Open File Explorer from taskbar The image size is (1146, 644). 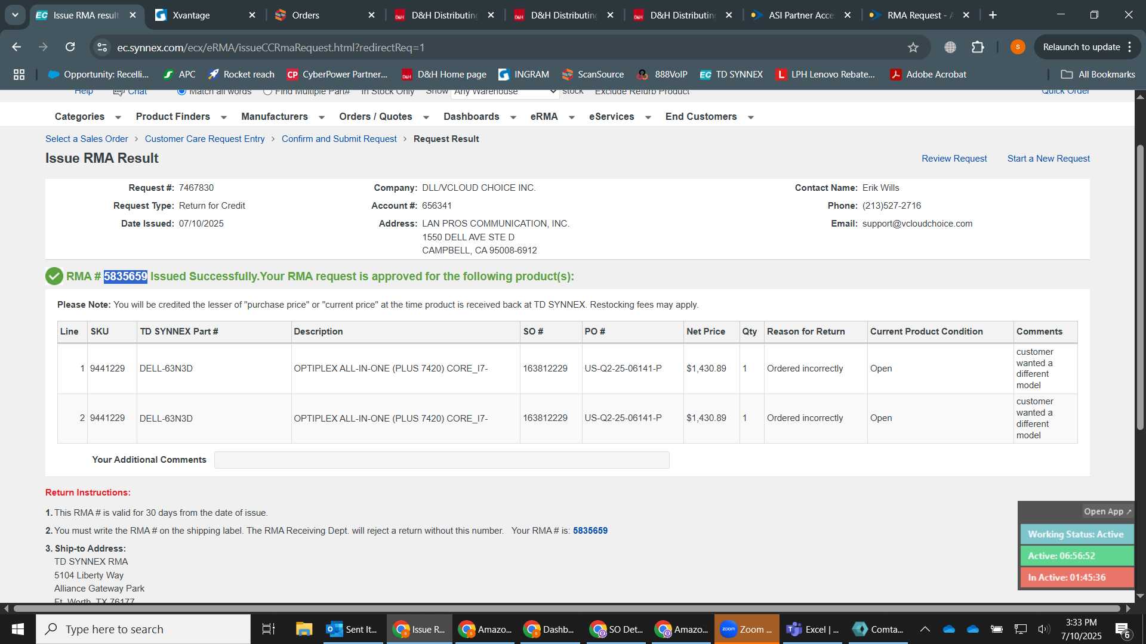click(x=304, y=629)
